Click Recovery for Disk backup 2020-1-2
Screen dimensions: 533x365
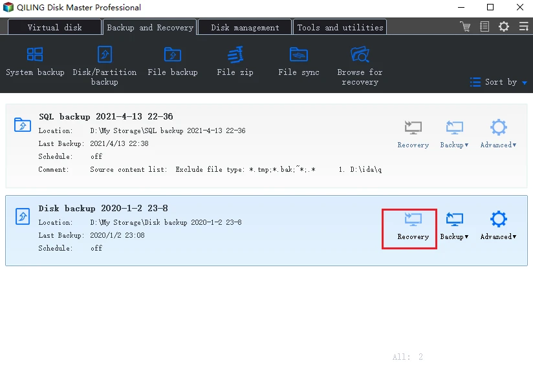click(413, 226)
